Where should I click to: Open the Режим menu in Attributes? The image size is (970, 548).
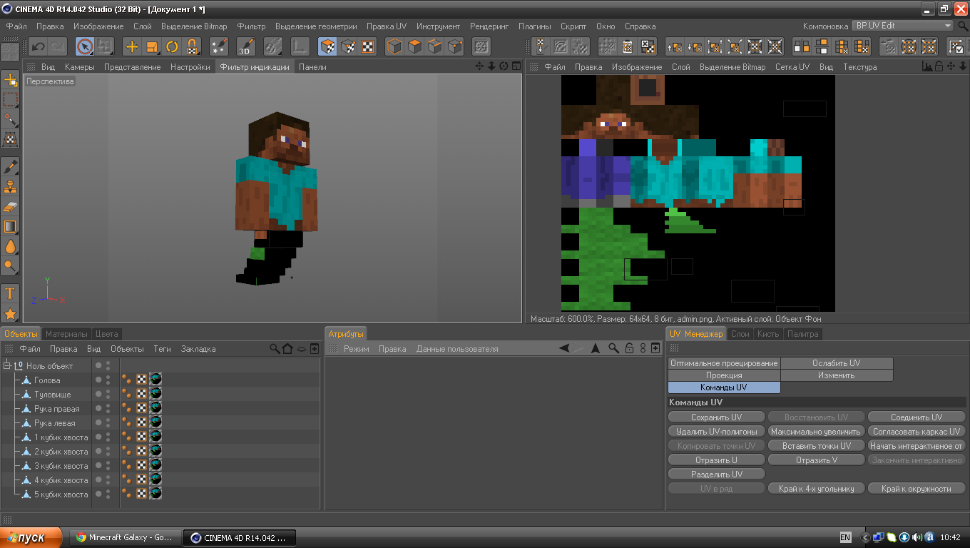[x=357, y=349]
